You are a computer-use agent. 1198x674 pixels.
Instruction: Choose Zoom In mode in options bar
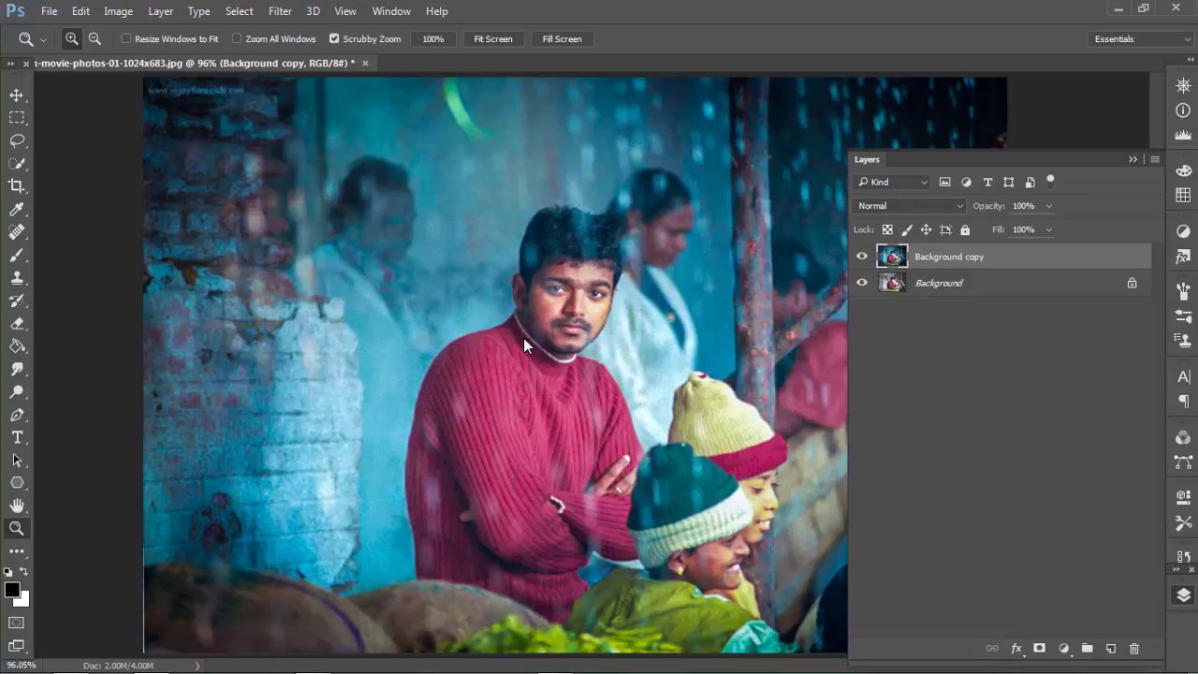pyautogui.click(x=72, y=39)
